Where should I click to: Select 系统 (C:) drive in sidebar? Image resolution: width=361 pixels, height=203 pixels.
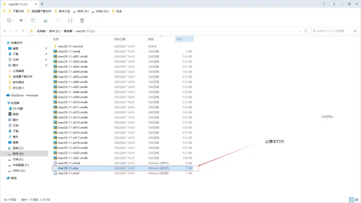[x=16, y=148]
